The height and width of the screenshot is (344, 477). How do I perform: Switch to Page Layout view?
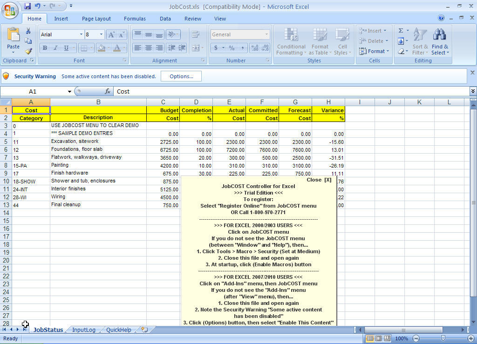(378, 338)
